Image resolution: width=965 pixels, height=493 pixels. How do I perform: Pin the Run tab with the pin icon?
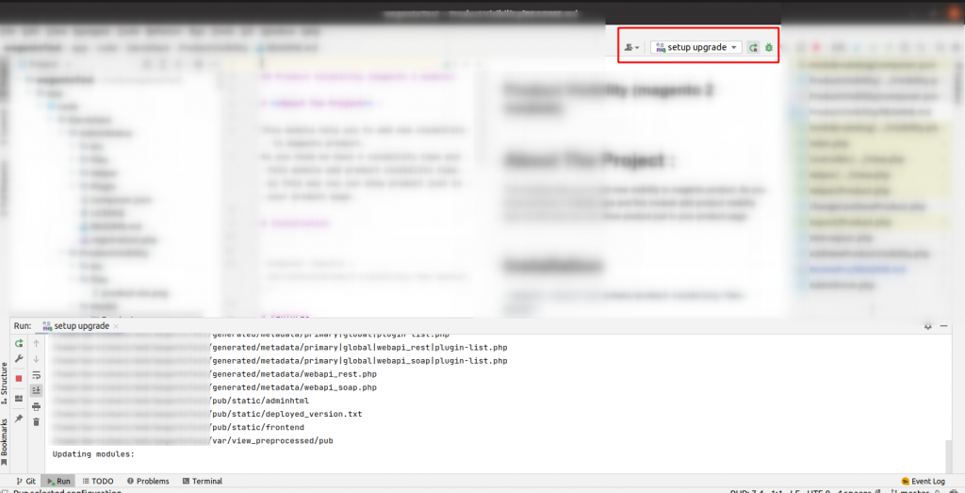[19, 418]
